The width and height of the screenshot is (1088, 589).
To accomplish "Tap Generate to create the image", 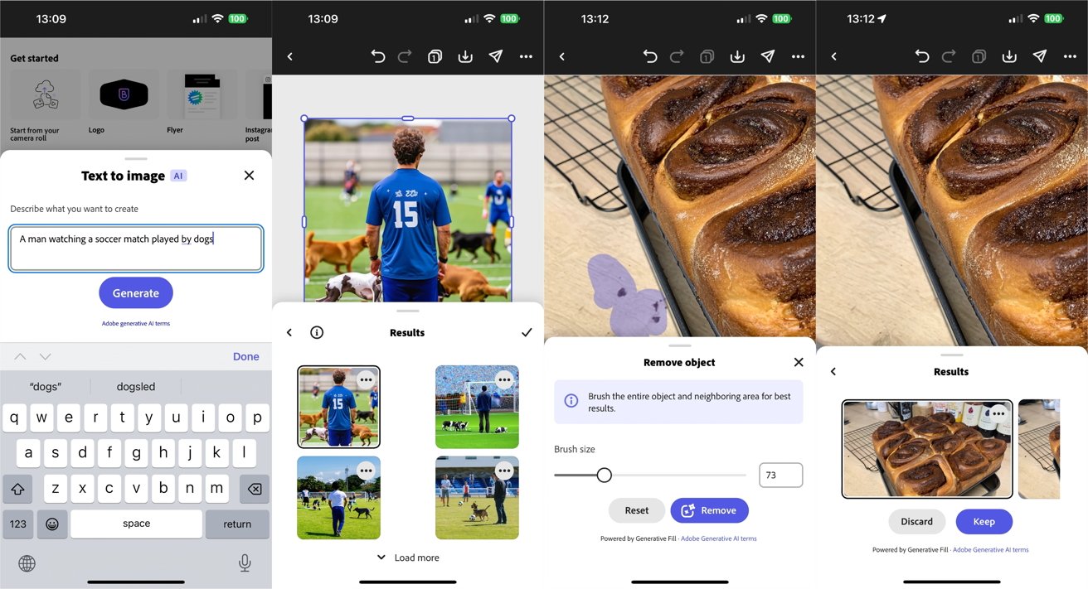I will click(x=135, y=292).
